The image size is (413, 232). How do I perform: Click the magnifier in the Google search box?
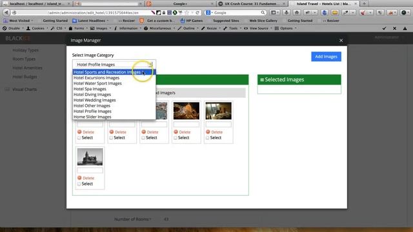click(263, 13)
